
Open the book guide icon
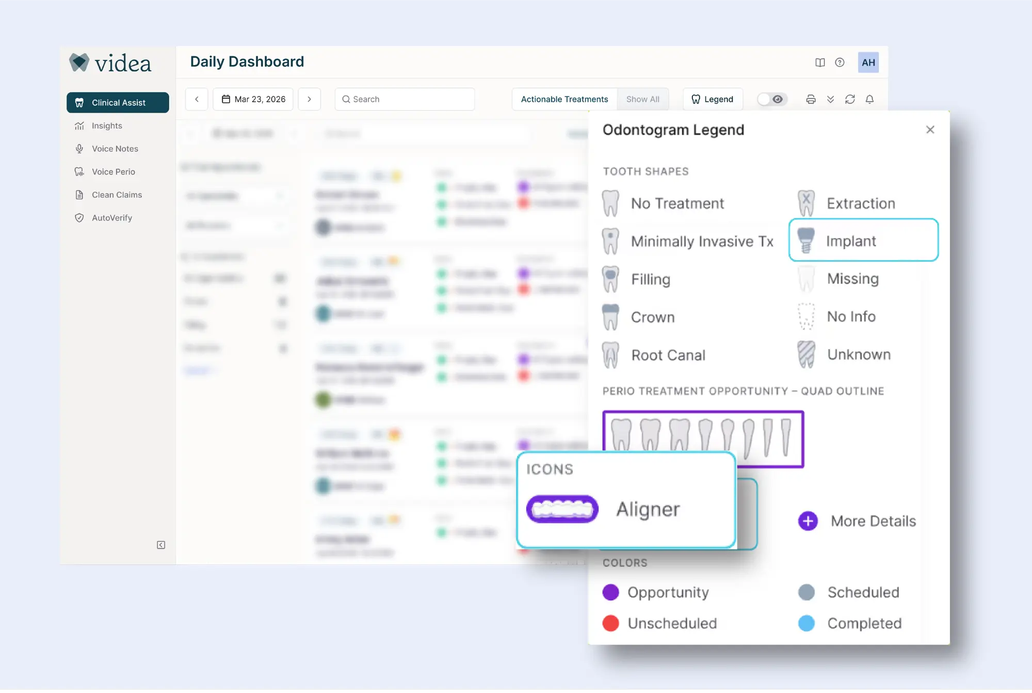tap(820, 62)
